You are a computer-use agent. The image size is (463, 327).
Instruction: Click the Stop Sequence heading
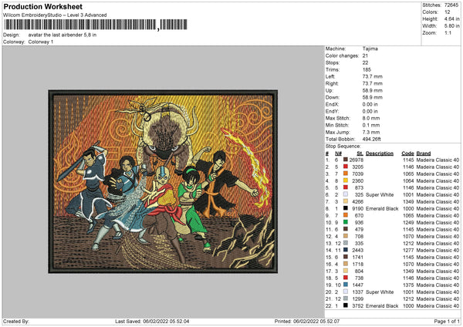(343, 147)
